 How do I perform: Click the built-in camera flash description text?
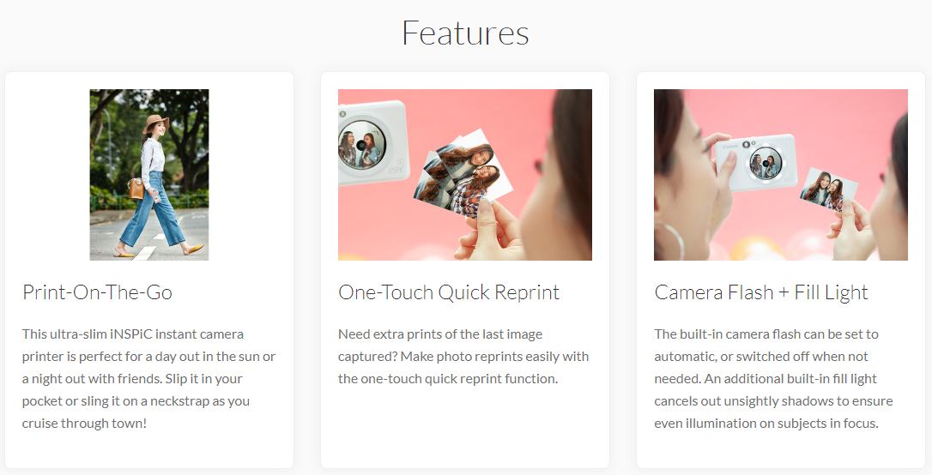pos(773,379)
